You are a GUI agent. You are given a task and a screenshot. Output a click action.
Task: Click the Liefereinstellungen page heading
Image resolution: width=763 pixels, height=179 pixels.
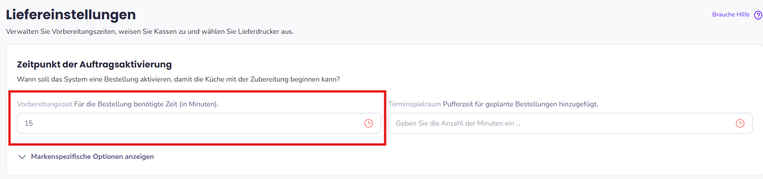click(x=71, y=15)
